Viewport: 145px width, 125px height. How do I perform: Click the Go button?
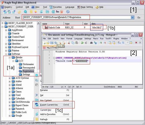point(139,18)
